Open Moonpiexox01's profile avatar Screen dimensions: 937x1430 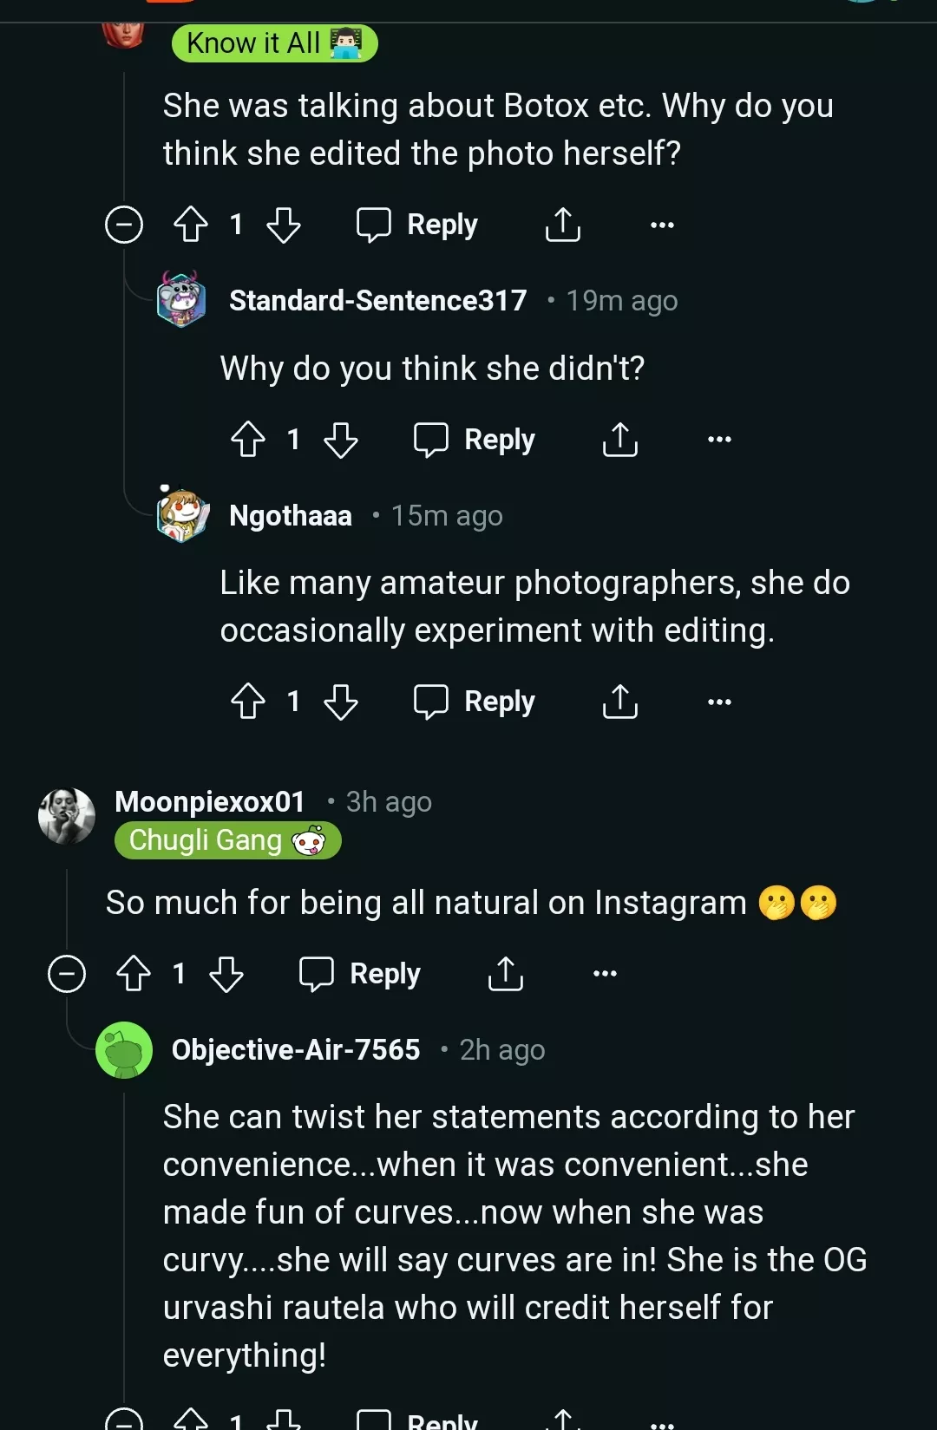click(x=67, y=815)
